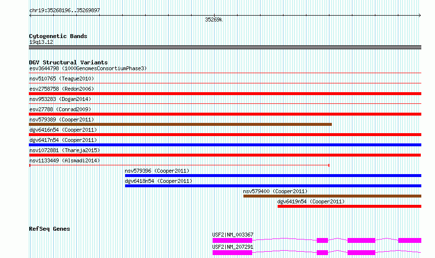435x258 pixels.
Task: Select the red bar for nsv1072881
Action: click(225, 155)
